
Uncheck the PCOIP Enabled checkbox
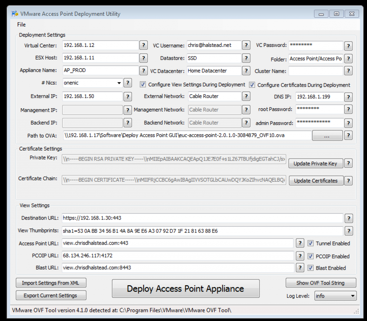coord(310,256)
